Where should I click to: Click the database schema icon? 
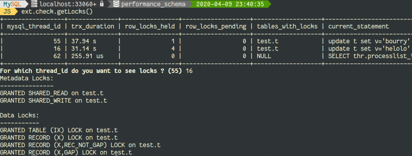(x=117, y=4)
